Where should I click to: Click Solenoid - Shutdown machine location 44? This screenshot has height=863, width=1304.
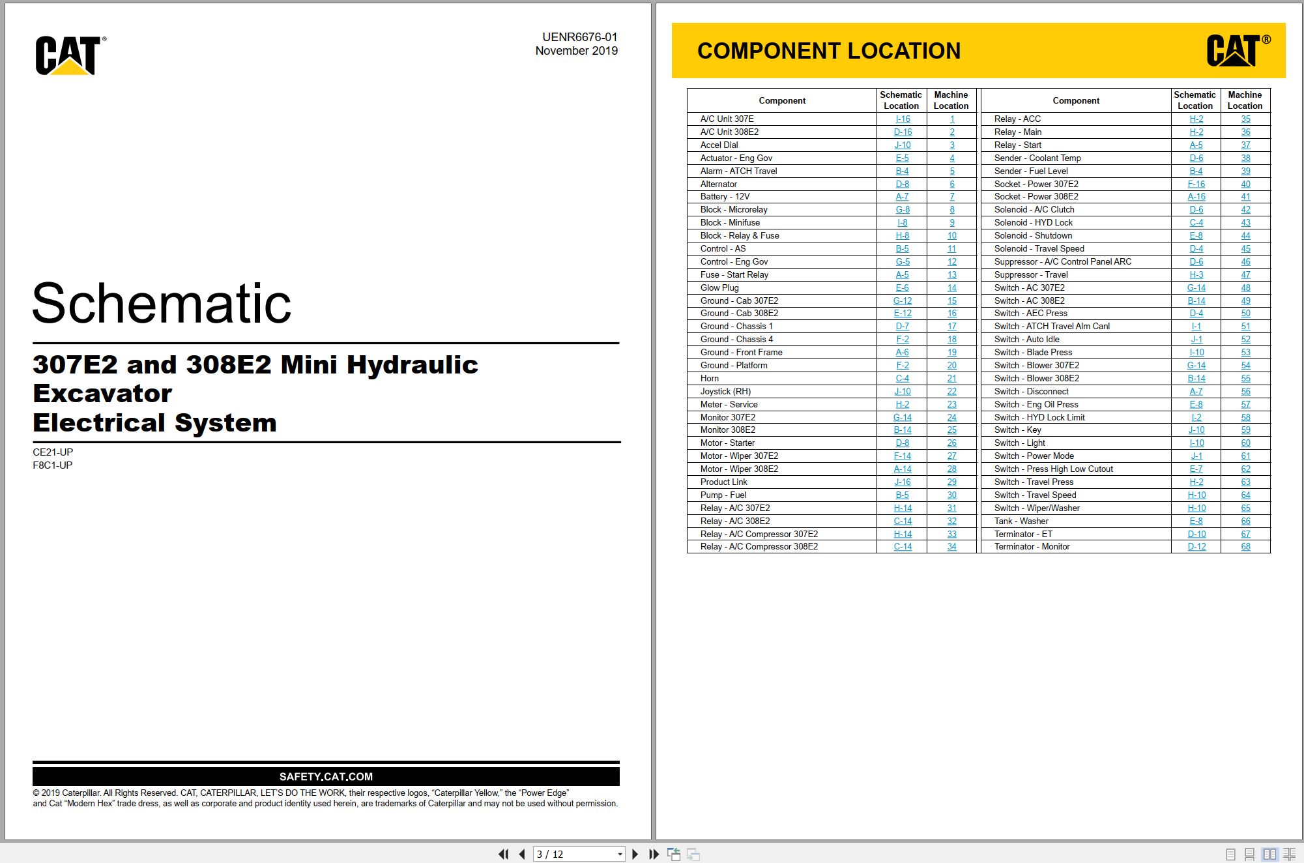(x=1246, y=235)
